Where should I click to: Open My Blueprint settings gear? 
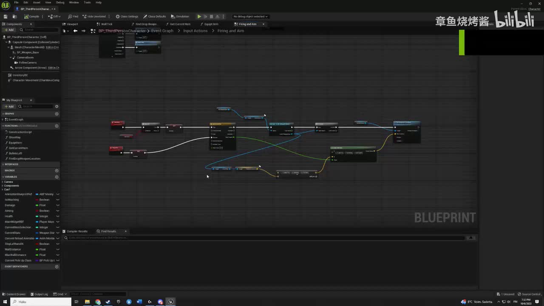(57, 106)
